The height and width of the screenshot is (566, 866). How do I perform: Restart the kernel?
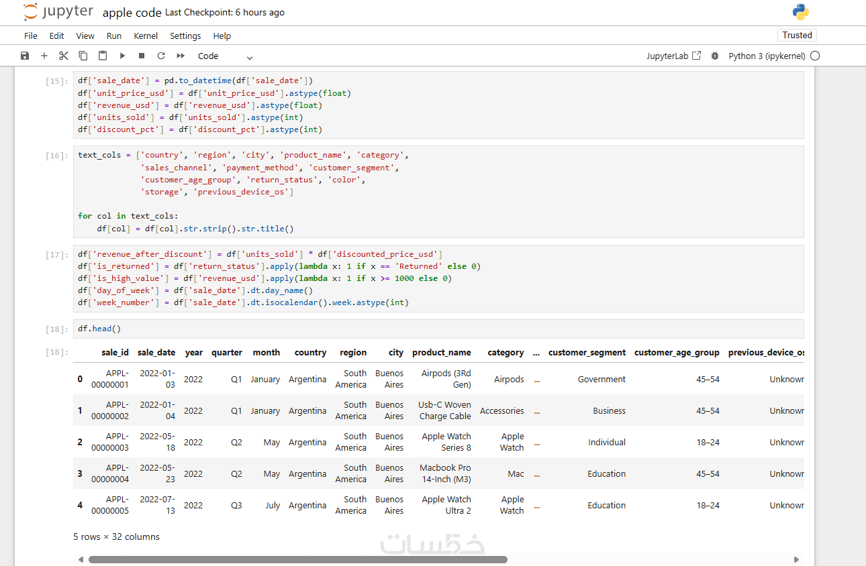tap(161, 56)
